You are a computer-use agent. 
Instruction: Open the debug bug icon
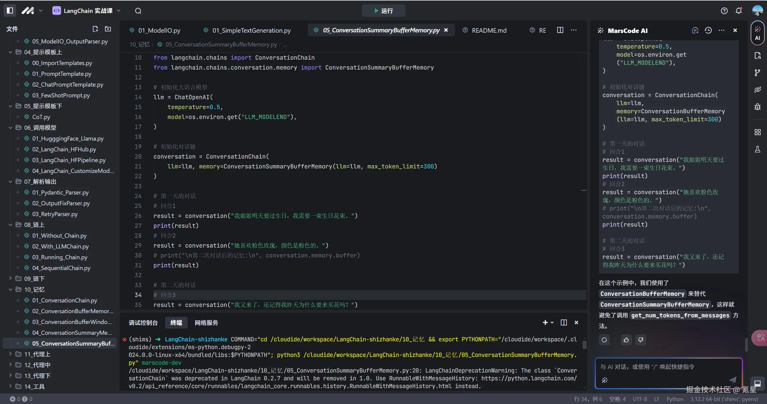pos(757,107)
